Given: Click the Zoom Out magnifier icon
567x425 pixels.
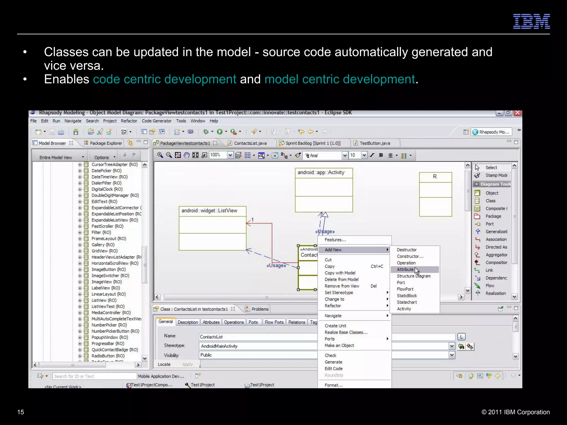Looking at the screenshot, I should pyautogui.click(x=169, y=155).
